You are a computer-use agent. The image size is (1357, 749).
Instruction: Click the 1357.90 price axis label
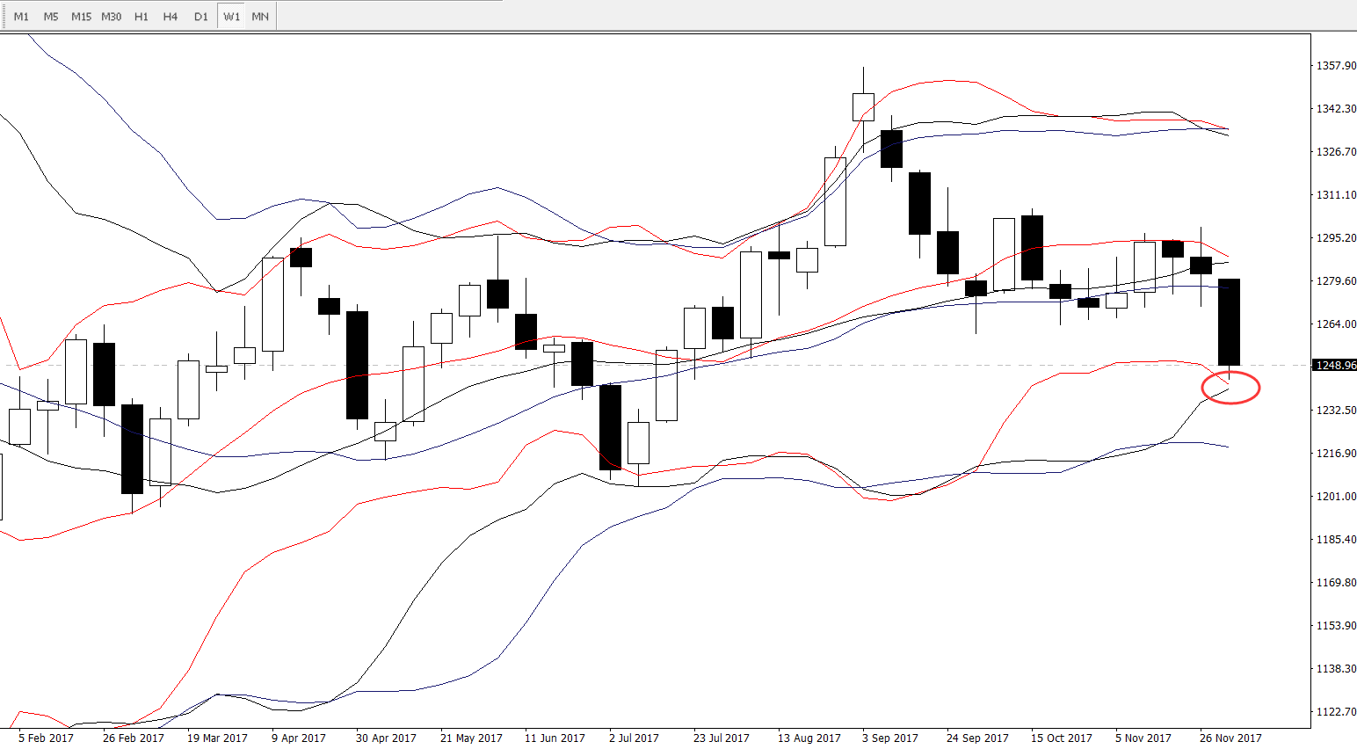[x=1335, y=66]
